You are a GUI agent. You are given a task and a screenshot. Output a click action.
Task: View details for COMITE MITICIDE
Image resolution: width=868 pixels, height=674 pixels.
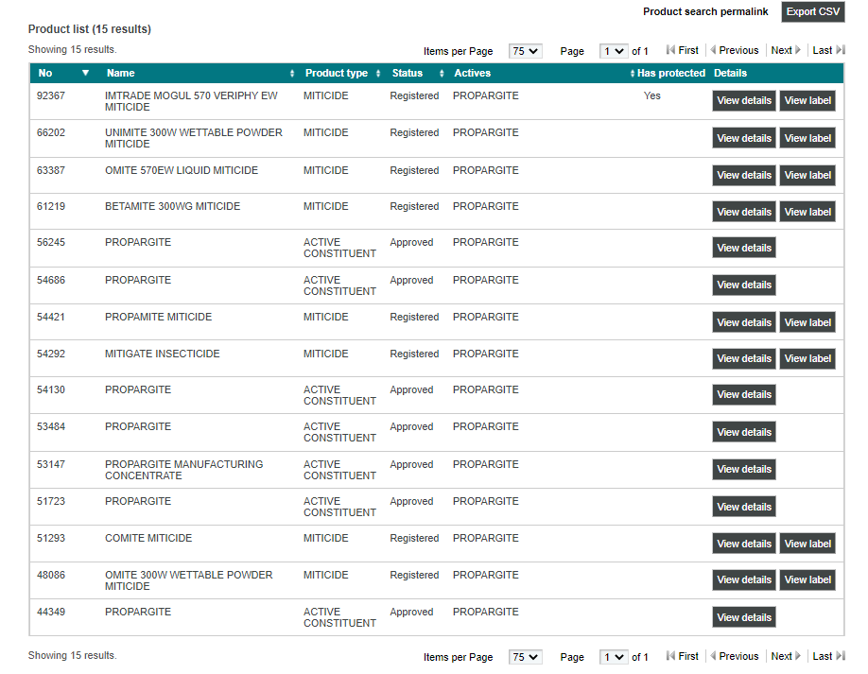[x=744, y=544]
